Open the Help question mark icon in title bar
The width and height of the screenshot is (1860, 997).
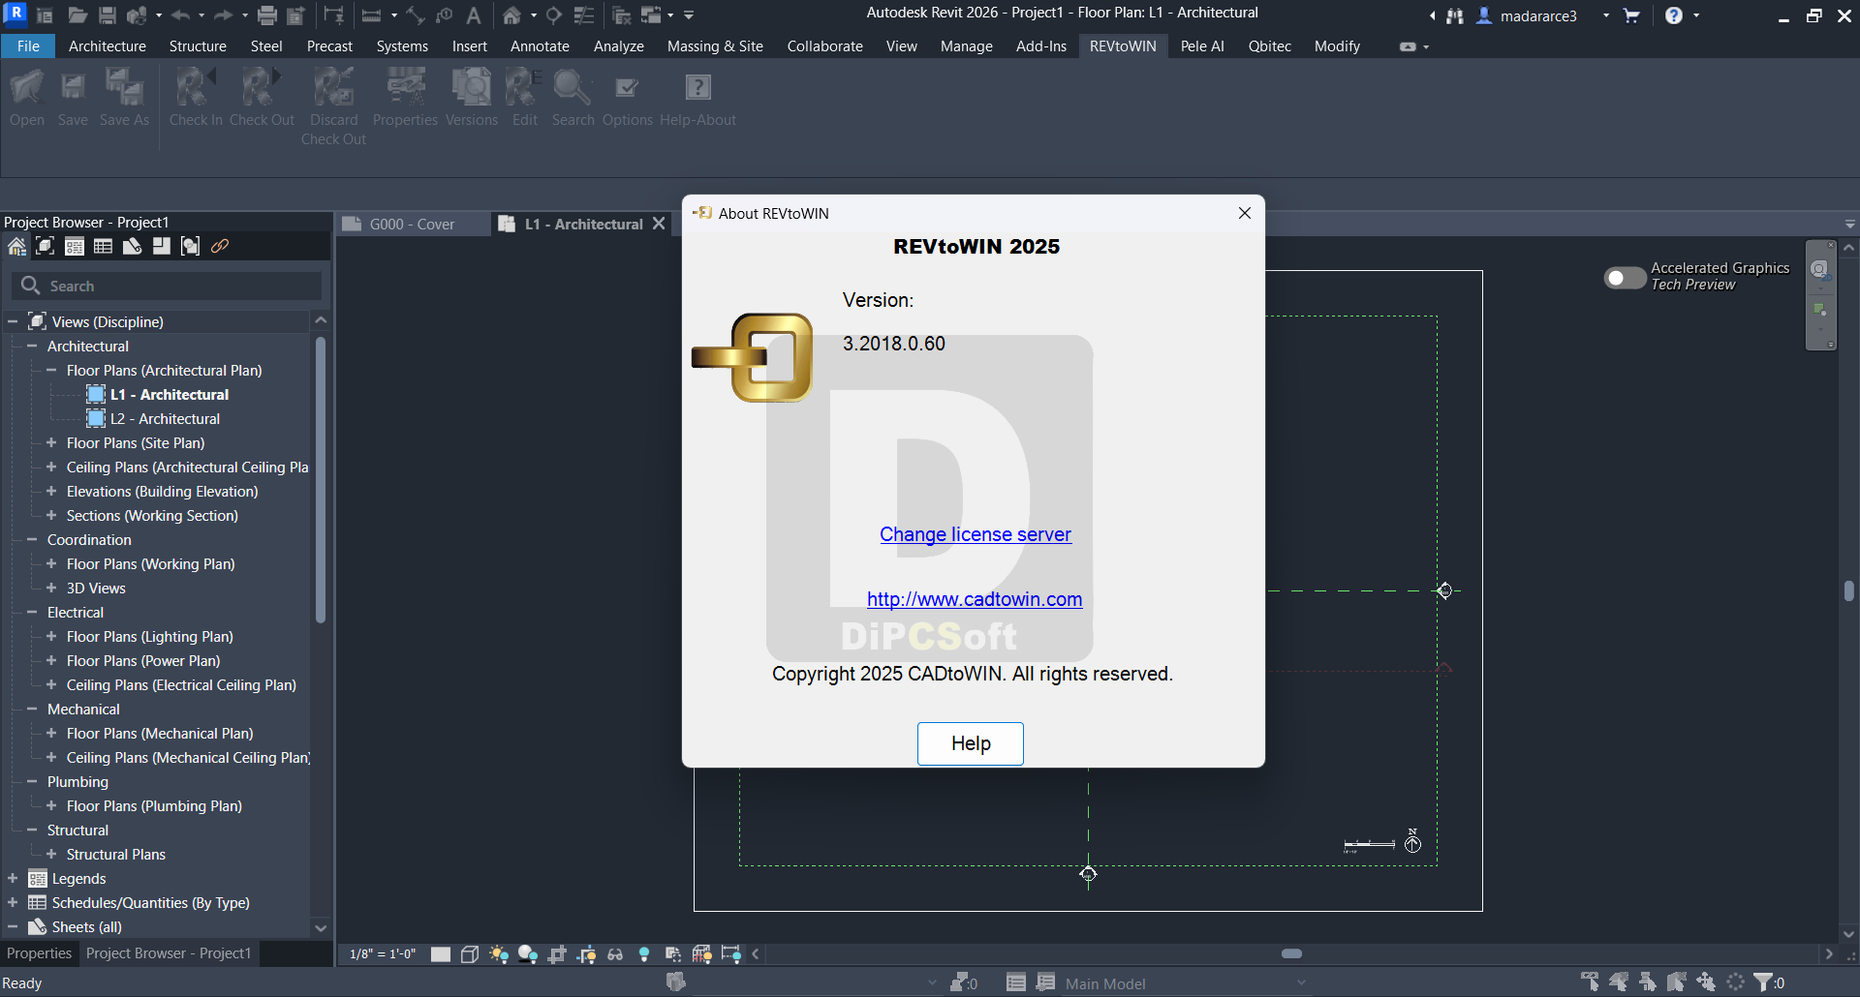pyautogui.click(x=1673, y=15)
